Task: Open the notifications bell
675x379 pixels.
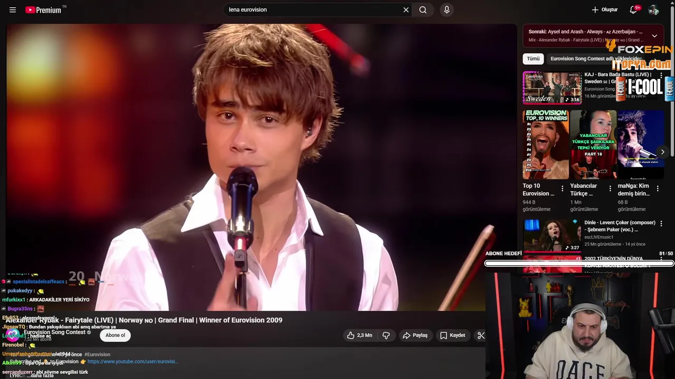Action: [x=634, y=10]
